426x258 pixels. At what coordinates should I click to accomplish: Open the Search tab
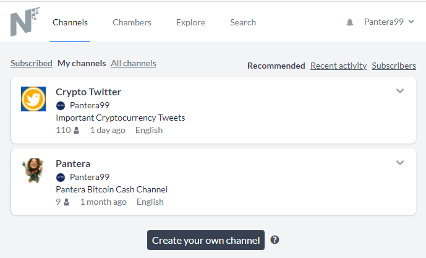(243, 22)
